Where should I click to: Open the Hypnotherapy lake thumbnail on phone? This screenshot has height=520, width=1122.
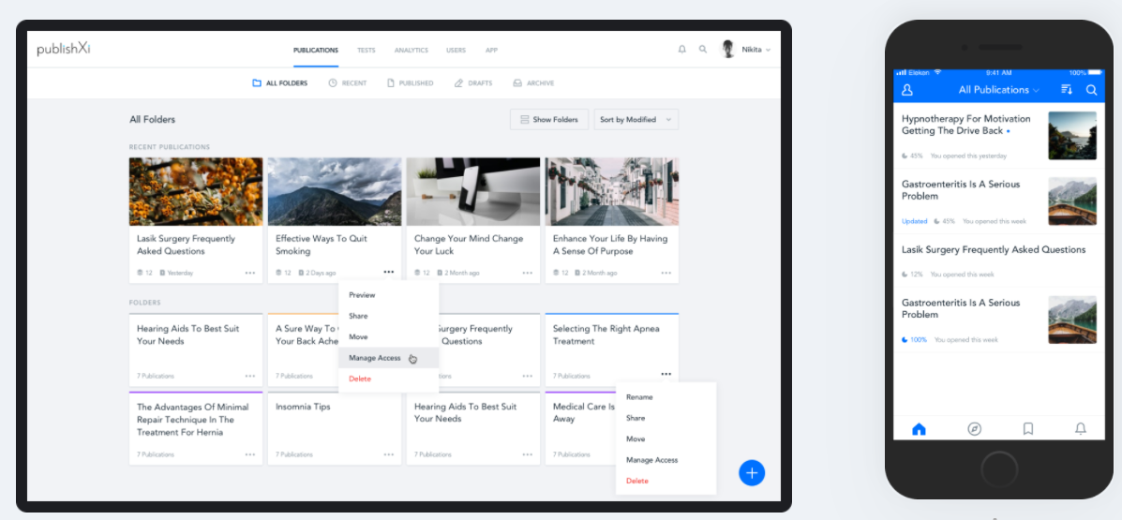(1072, 135)
